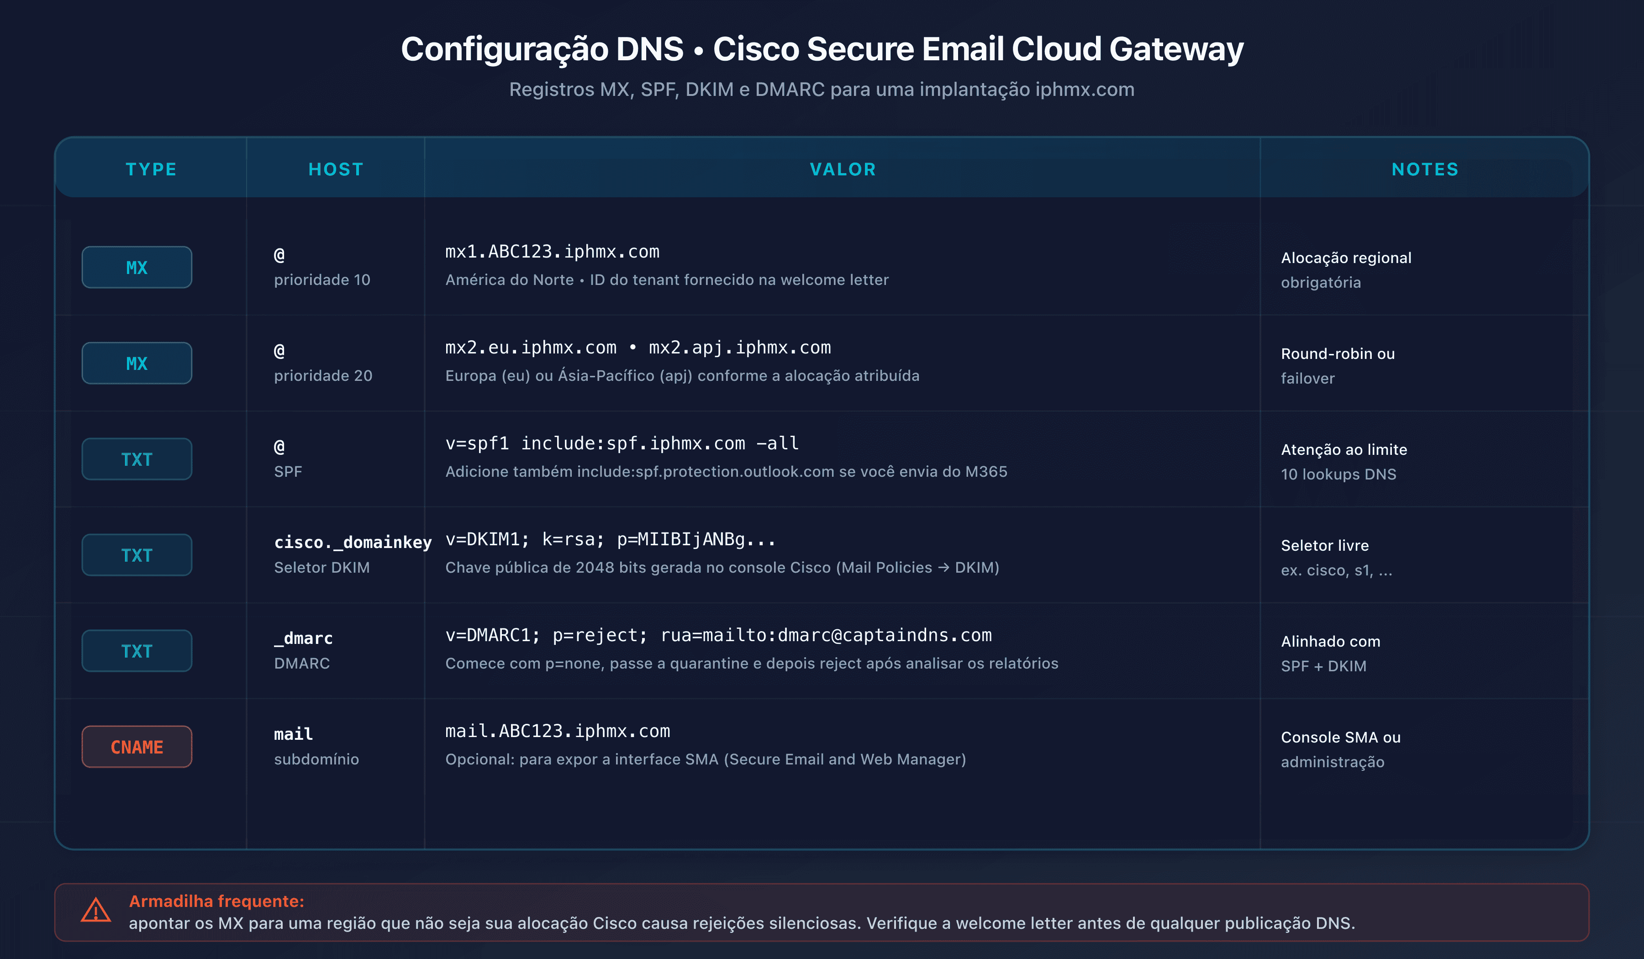Click the 'Alinhado com' note
The image size is (1644, 959).
(x=1330, y=642)
